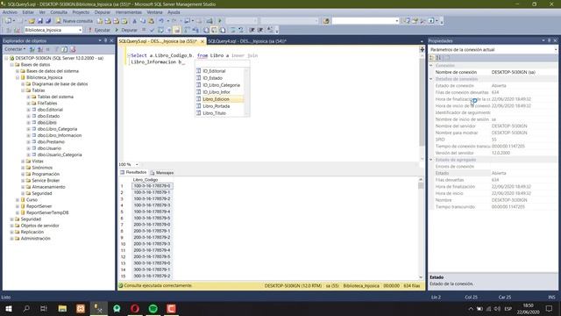The height and width of the screenshot is (316, 561).
Task: Click the Ejecutar button to run the query
Action: [x=99, y=30]
